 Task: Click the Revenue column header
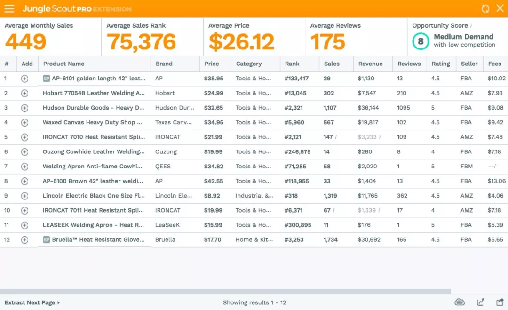click(x=370, y=64)
